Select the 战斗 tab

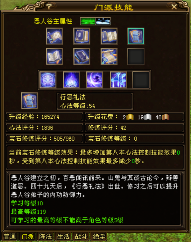pos(81,237)
